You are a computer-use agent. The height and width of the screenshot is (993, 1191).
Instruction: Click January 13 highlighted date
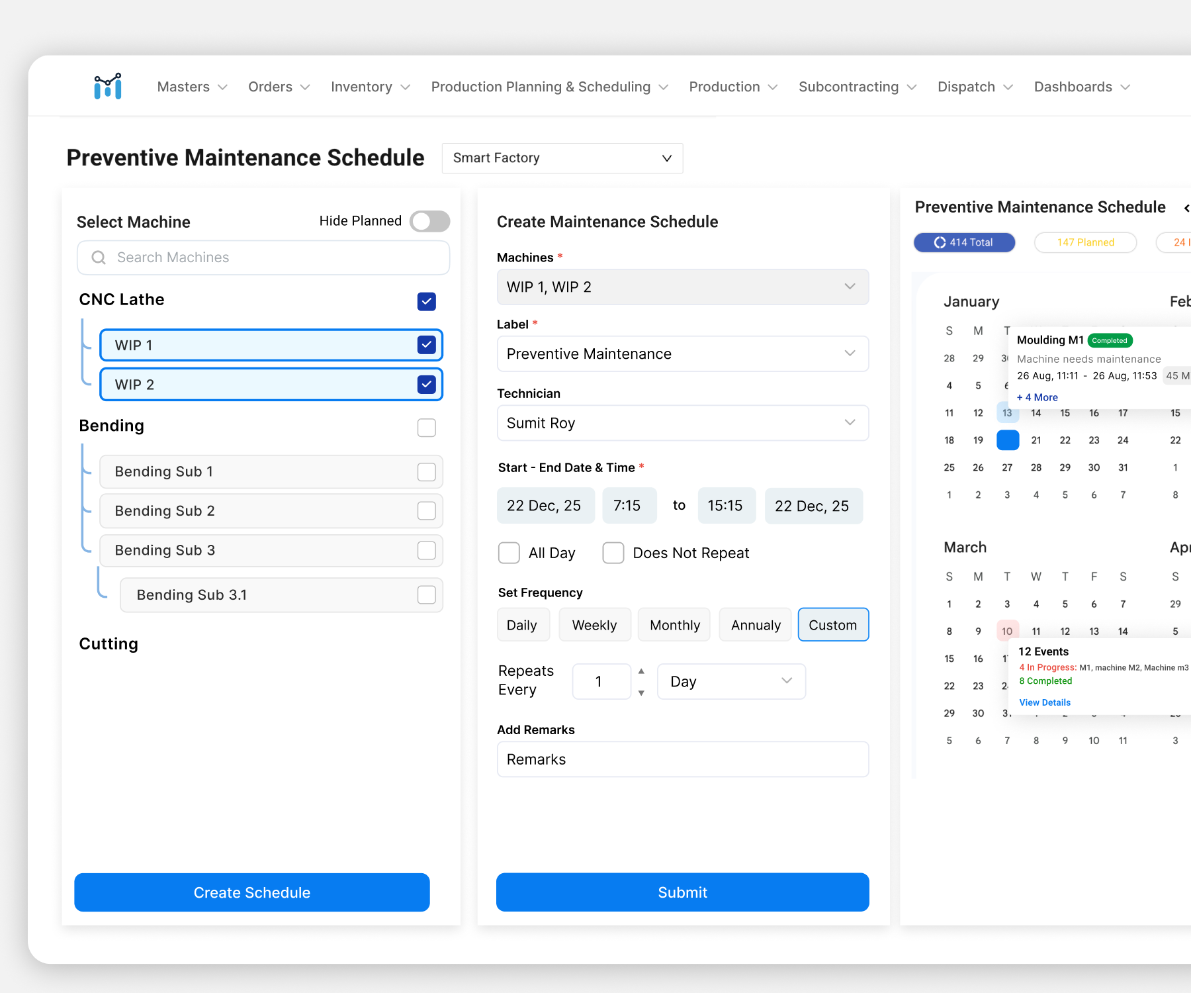(x=1007, y=413)
